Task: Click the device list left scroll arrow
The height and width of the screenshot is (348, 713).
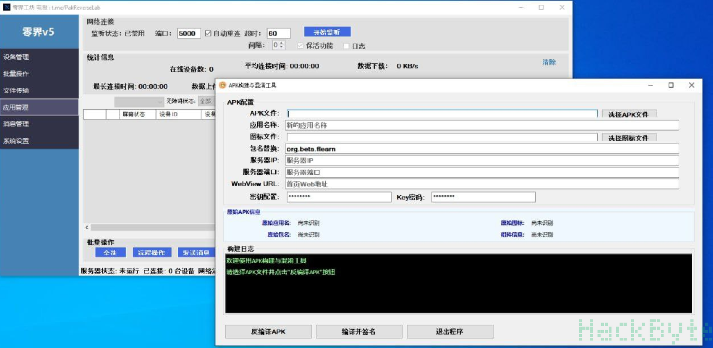Action: pos(87,227)
